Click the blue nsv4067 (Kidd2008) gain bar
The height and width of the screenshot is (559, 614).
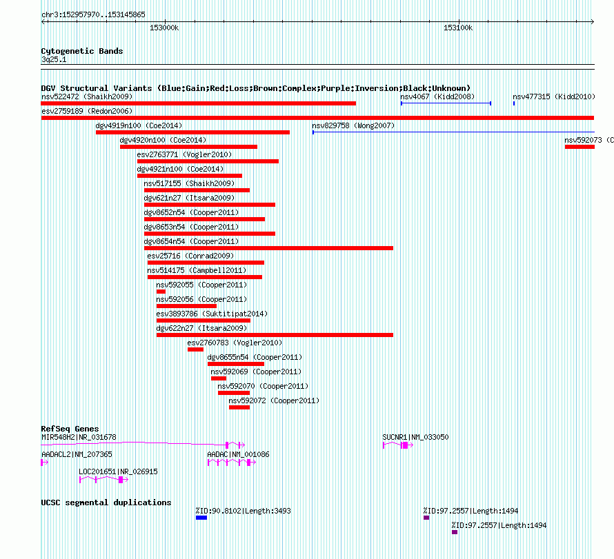(x=446, y=103)
